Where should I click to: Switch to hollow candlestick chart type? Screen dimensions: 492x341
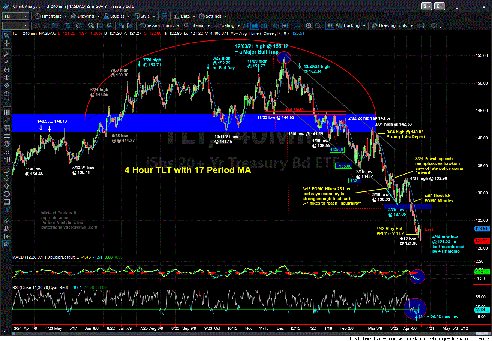click(264, 25)
